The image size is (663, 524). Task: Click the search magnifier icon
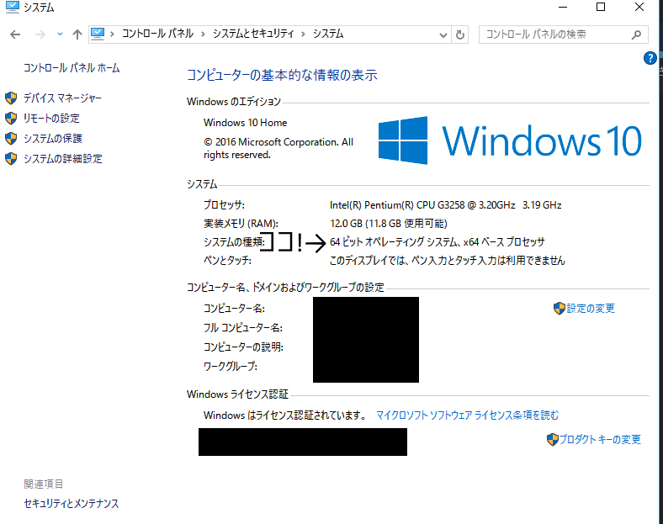636,34
